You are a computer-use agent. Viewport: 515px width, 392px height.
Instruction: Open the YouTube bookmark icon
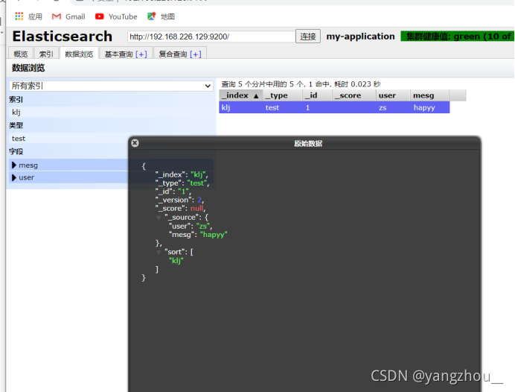(x=99, y=16)
